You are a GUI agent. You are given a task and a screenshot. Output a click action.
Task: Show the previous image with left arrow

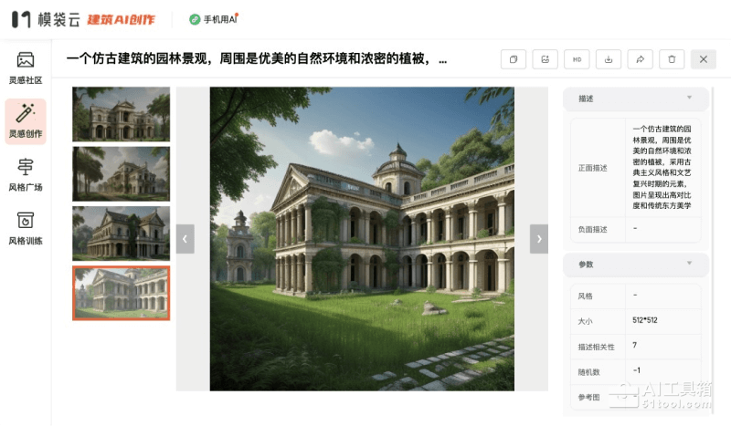click(185, 239)
